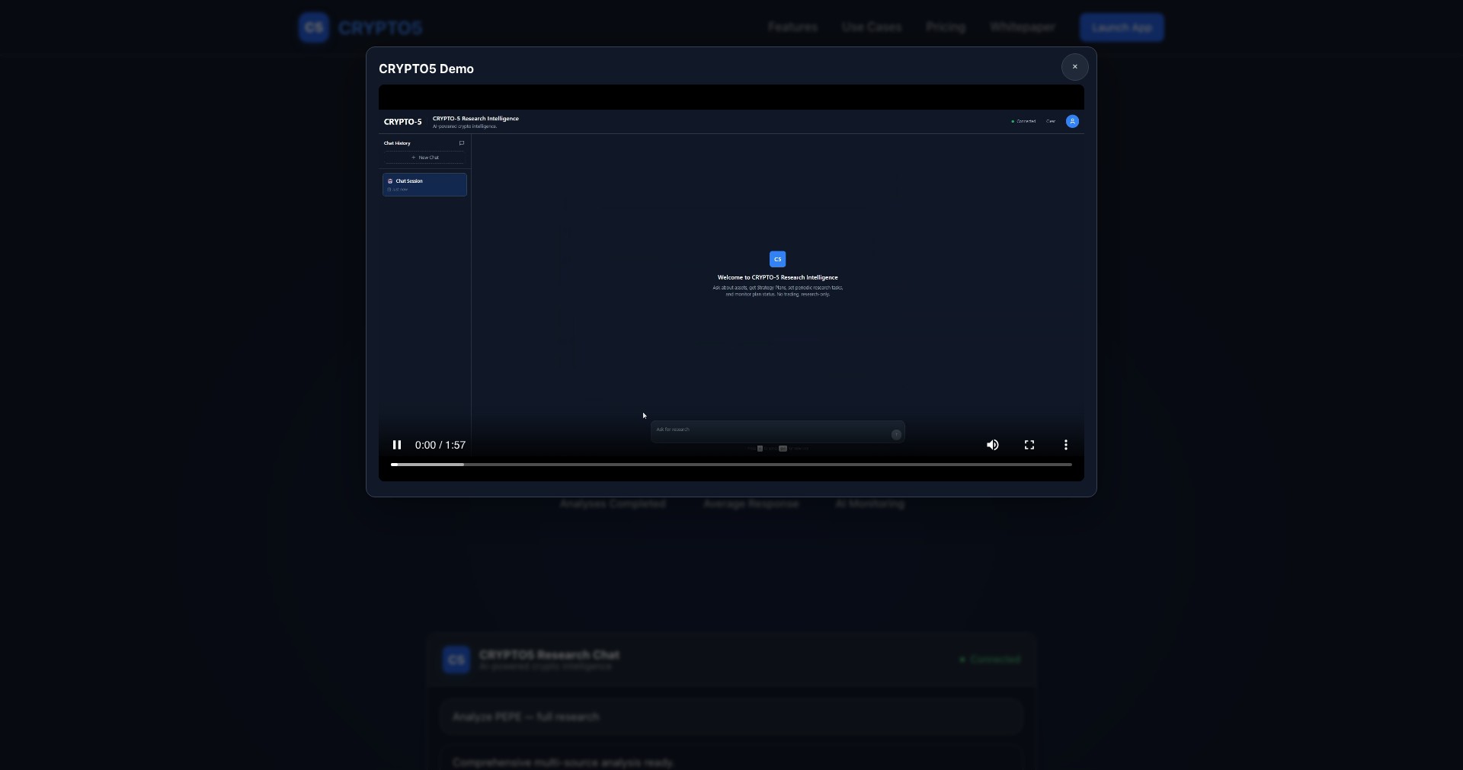1463x770 pixels.
Task: Open Features in the blurred navbar
Action: click(x=792, y=27)
